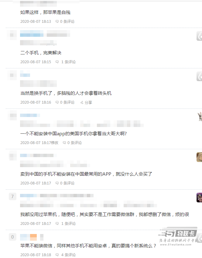Open the 分享 share icon at 18:16
Screen dimensions: 202x258
(x=82, y=102)
